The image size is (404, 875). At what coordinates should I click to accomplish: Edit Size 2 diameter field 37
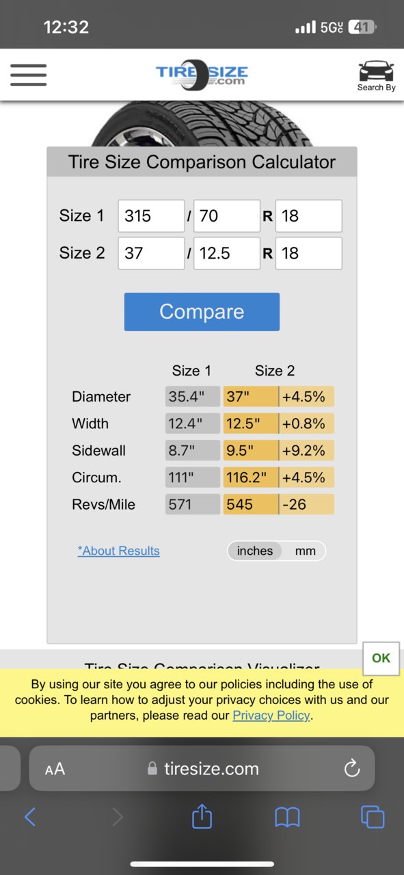click(151, 253)
